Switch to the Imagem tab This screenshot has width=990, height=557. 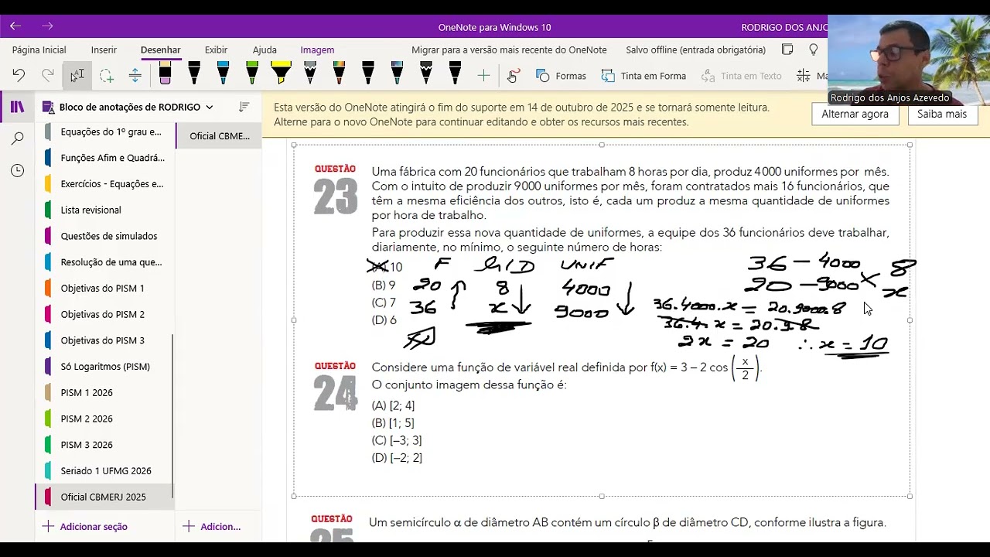coord(317,50)
